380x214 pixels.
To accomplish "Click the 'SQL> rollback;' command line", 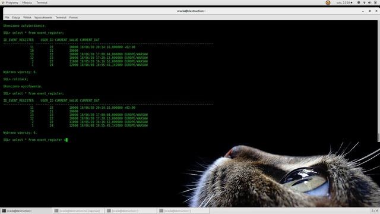I will point(16,79).
